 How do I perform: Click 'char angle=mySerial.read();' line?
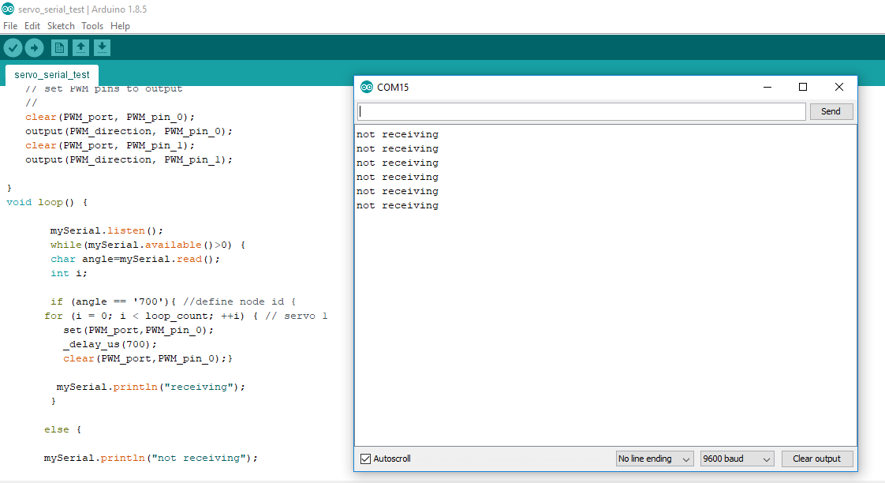[135, 259]
